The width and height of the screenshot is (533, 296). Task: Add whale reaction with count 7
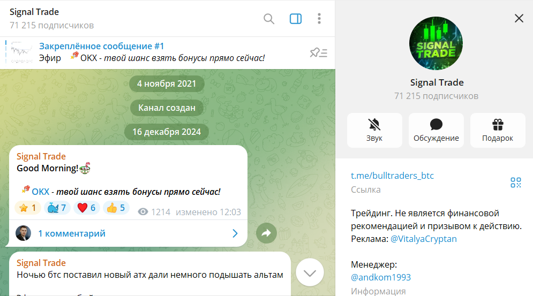click(57, 208)
